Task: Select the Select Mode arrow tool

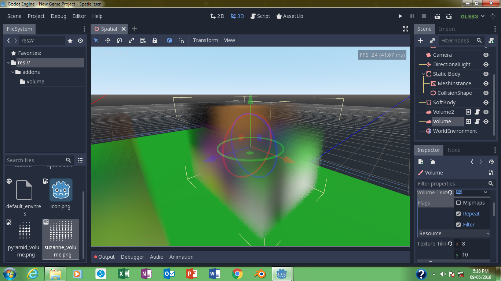Action: pos(96,40)
